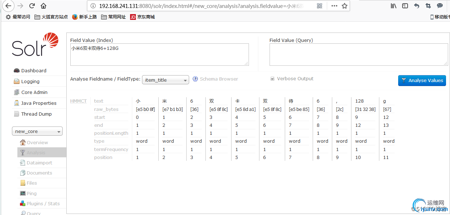Click the raw_bytes value [67]
Image resolution: width=450 pixels, height=215 pixels.
pyautogui.click(x=387, y=109)
